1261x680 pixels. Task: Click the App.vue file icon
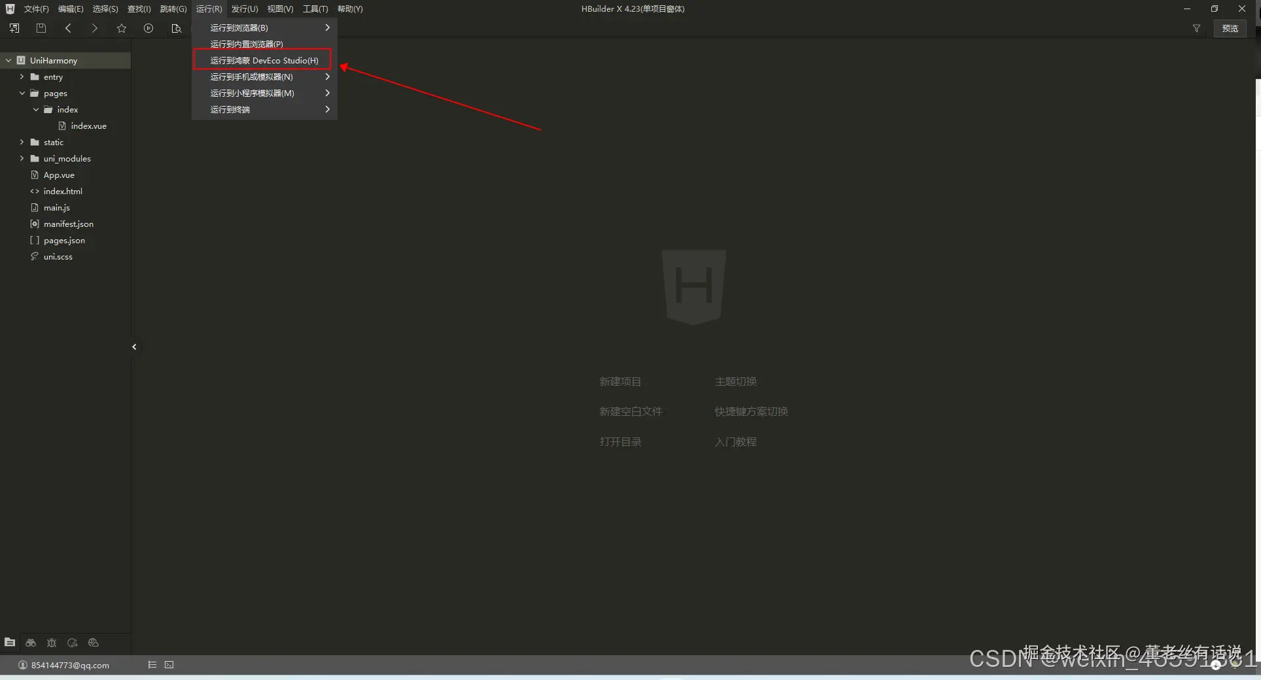coord(35,175)
